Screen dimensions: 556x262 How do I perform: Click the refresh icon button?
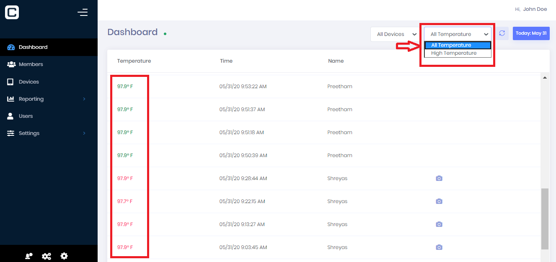(x=502, y=33)
